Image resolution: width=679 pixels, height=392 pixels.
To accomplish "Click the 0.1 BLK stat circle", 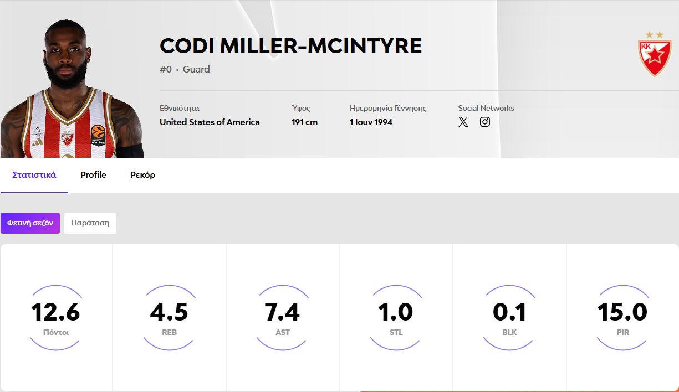I will 509,317.
